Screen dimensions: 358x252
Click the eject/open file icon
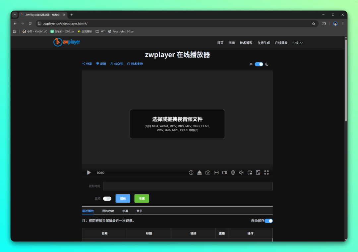[199, 173]
